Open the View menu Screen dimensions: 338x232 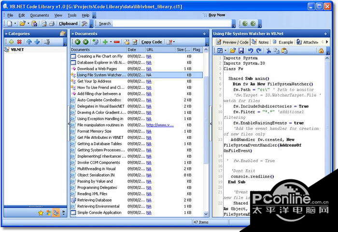[58, 15]
